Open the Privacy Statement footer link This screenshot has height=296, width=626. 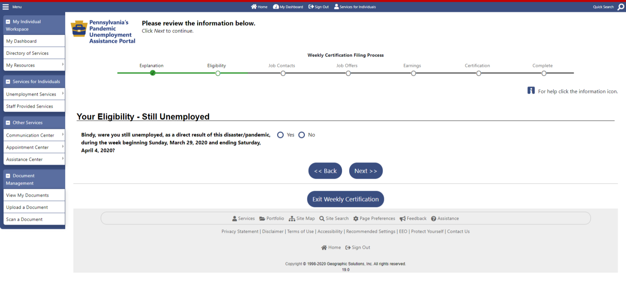[x=240, y=232]
